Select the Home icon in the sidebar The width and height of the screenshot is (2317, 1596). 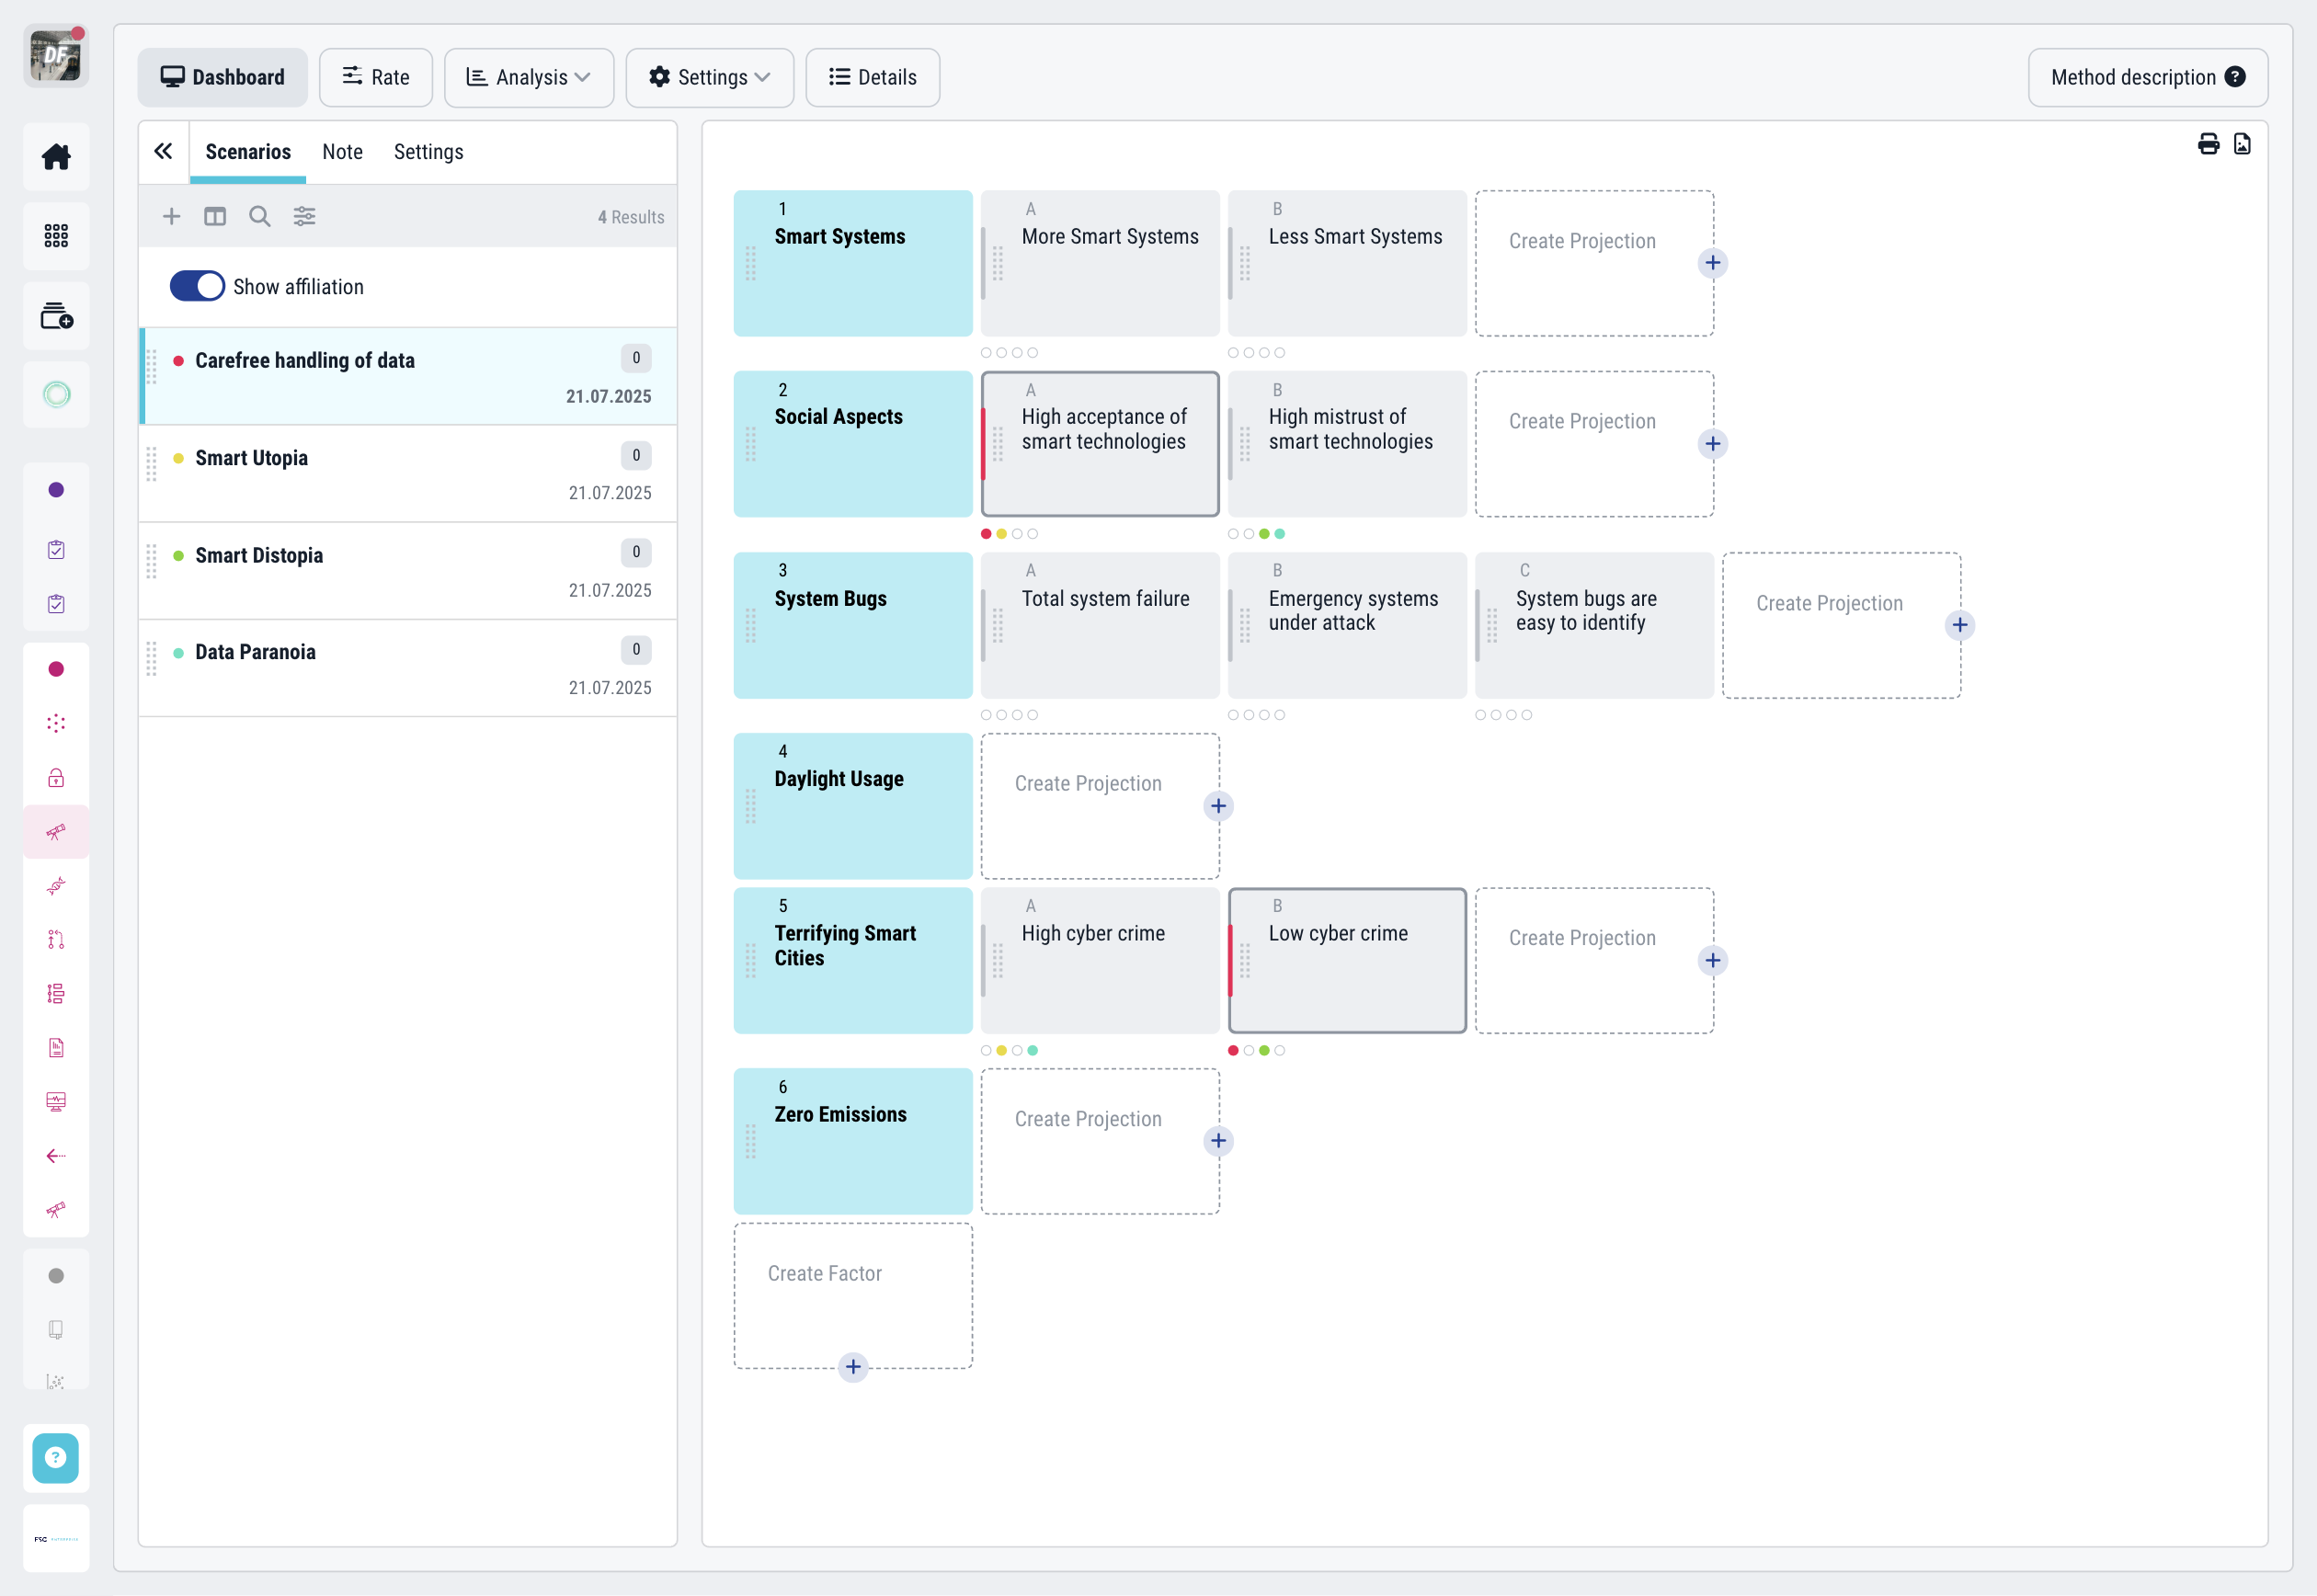coord(56,156)
